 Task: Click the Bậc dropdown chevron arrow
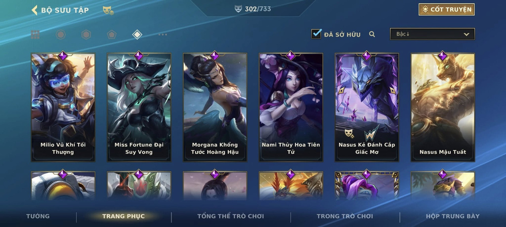(x=466, y=34)
